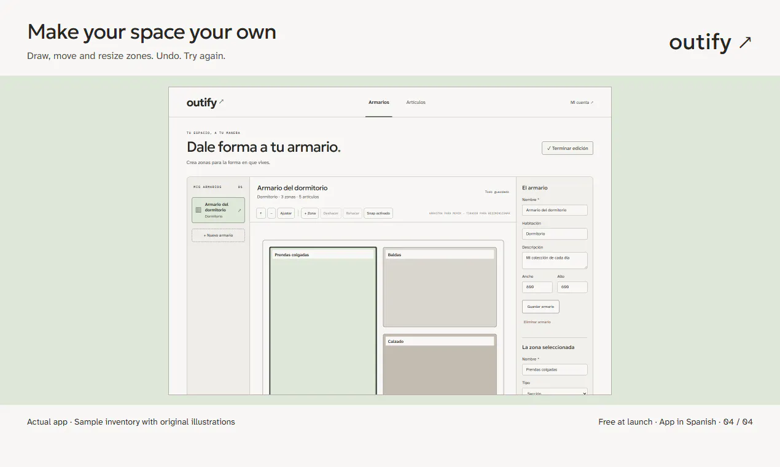The height and width of the screenshot is (467, 780).
Task: Click the outify logo arrow at top right
Action: tap(745, 42)
